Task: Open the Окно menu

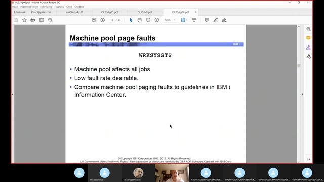Action: click(x=69, y=7)
